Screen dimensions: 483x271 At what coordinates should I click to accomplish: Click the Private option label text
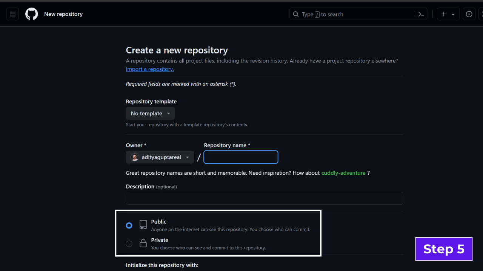160,240
